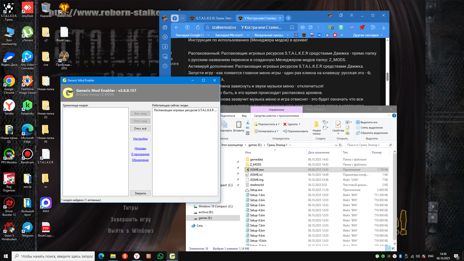Open a new browser tab
The width and height of the screenshot is (464, 261).
[289, 18]
